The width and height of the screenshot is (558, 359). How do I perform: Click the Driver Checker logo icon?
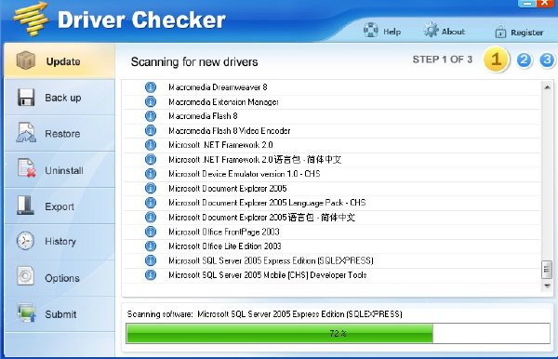click(x=31, y=19)
